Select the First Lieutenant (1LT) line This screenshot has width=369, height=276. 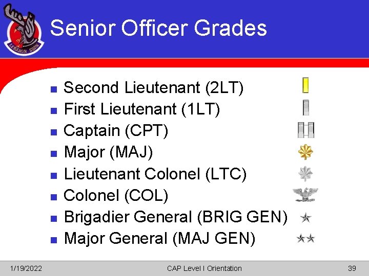[x=142, y=109]
